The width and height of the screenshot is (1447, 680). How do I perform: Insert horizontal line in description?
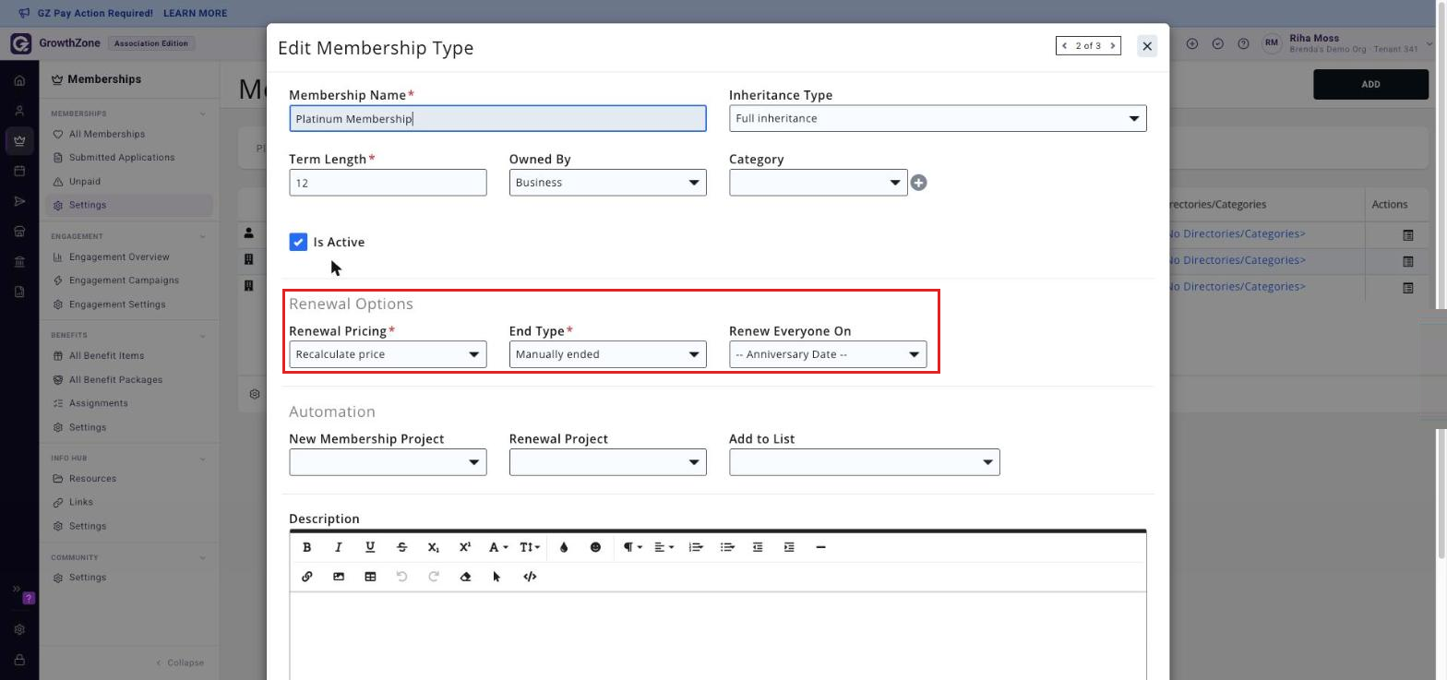tap(820, 547)
